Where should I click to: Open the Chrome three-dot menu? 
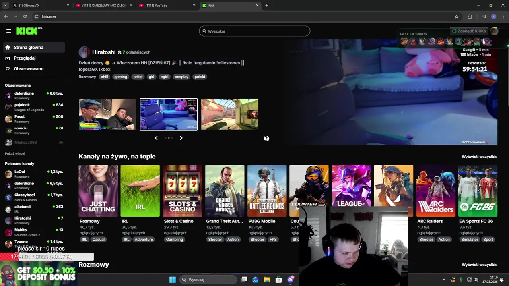click(x=503, y=17)
